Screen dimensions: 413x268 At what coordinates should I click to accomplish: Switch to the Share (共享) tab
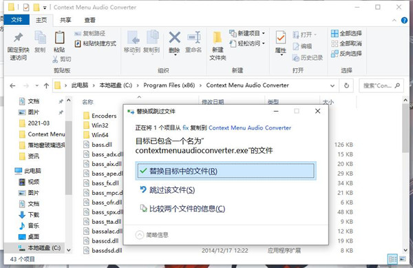(65, 20)
